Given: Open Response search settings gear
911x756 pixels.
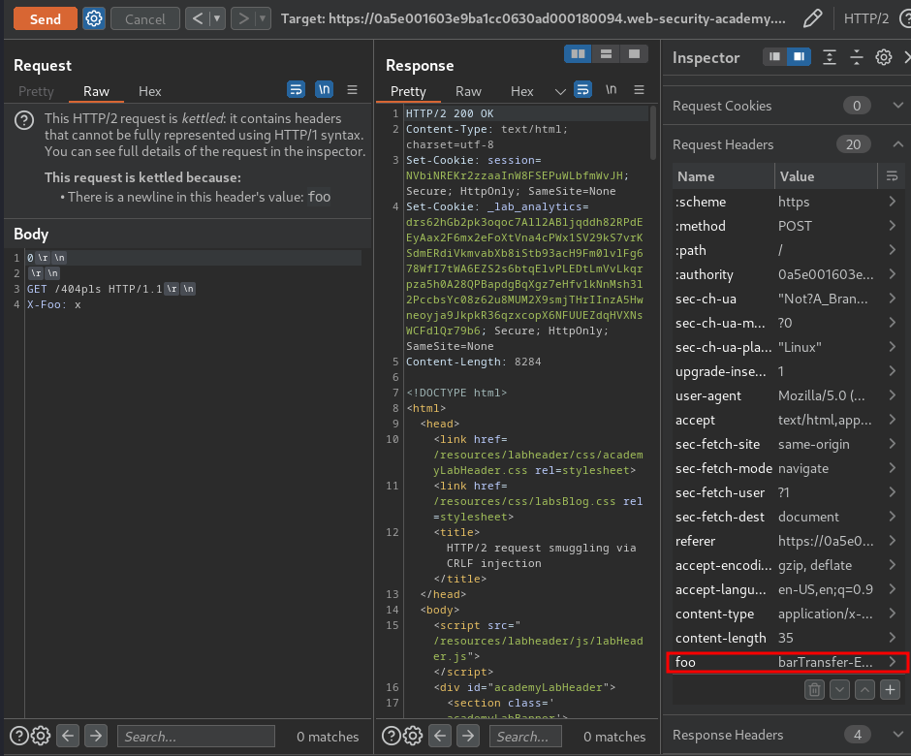Looking at the screenshot, I should (x=413, y=737).
